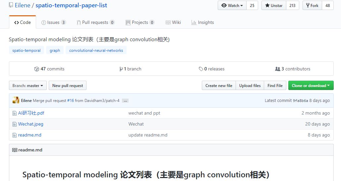The width and height of the screenshot is (341, 181).
Task: Click the commits history clock icon
Action: [x=36, y=69]
